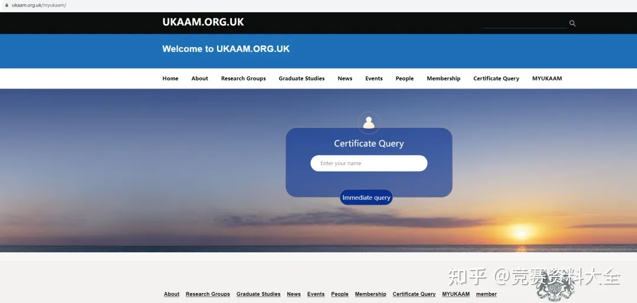Open Membership in the main navigation
The width and height of the screenshot is (637, 303).
tap(444, 78)
